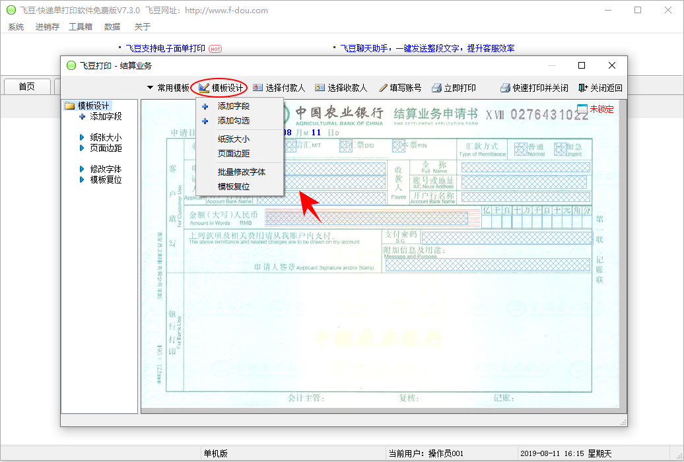The width and height of the screenshot is (684, 462).
Task: Click the 立即打印 printer icon
Action: (436, 88)
